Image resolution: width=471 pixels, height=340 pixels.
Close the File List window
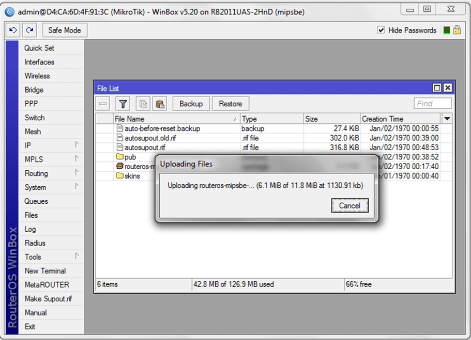[448, 88]
